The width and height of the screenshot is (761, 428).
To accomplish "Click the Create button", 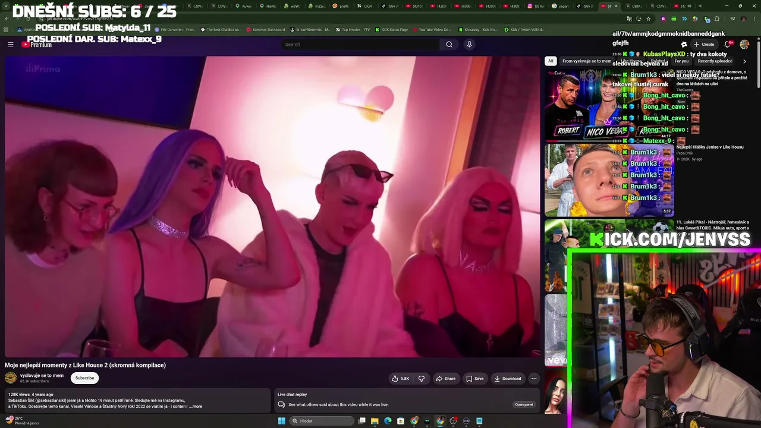I will (704, 45).
